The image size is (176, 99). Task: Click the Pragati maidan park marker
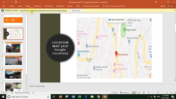[x=124, y=30]
